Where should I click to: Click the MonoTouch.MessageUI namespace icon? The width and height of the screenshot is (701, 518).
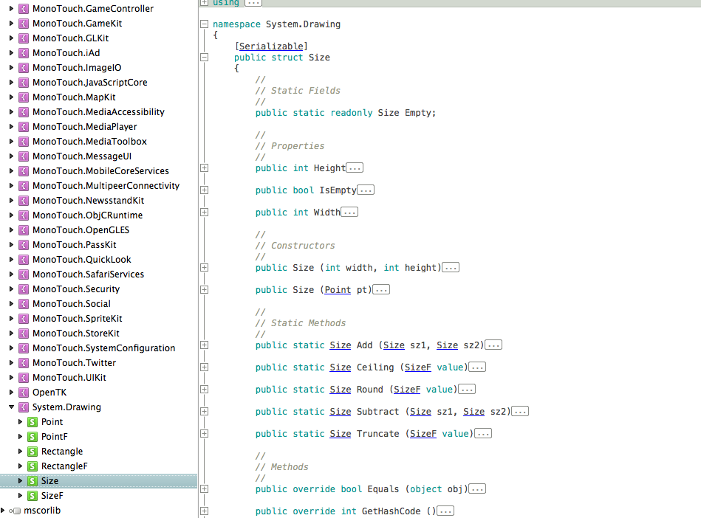(24, 156)
